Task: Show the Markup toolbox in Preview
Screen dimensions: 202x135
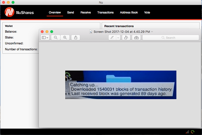Action: pyautogui.click(x=136, y=38)
